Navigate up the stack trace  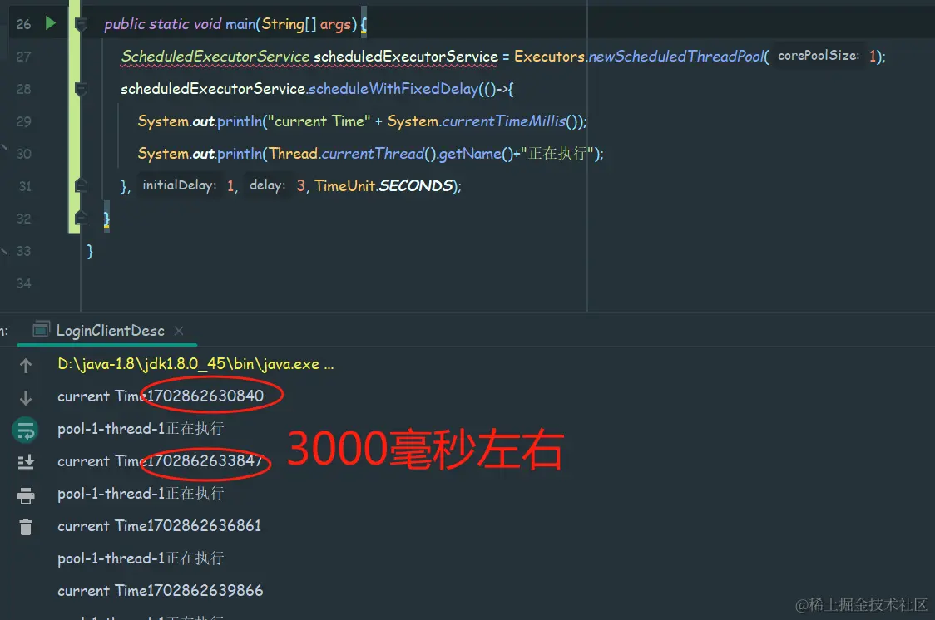(x=25, y=363)
